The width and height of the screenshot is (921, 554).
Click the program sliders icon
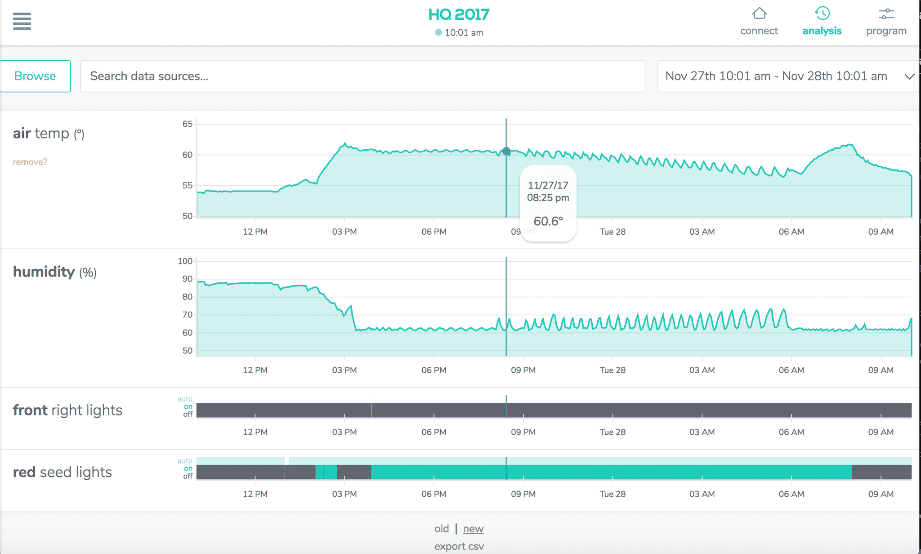(x=886, y=14)
